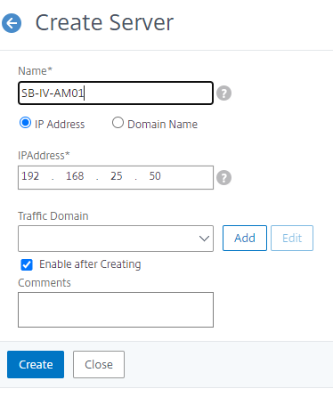Expand Traffic Domain list via chevron arrow
The width and height of the screenshot is (333, 397).
[x=204, y=239]
